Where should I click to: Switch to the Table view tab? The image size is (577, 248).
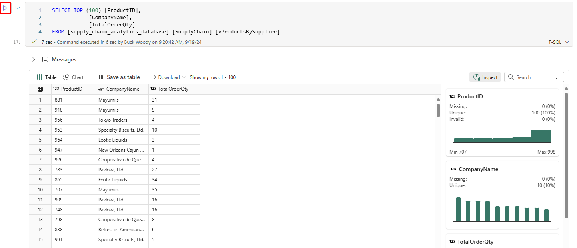tap(46, 77)
